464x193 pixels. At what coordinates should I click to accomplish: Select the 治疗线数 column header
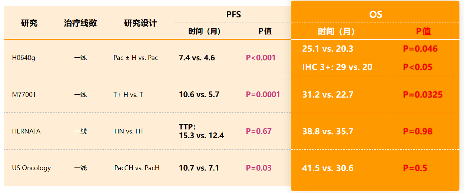click(80, 23)
